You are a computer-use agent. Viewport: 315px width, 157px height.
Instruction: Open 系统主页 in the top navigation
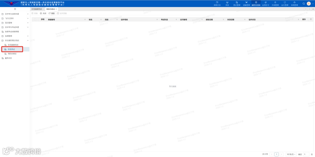pyautogui.click(x=217, y=3)
